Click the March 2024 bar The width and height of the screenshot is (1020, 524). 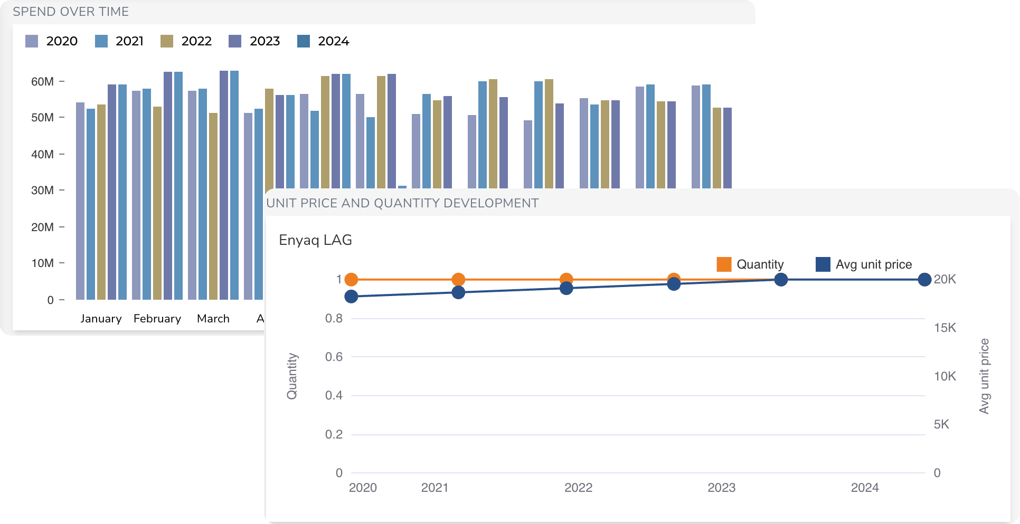click(x=234, y=185)
